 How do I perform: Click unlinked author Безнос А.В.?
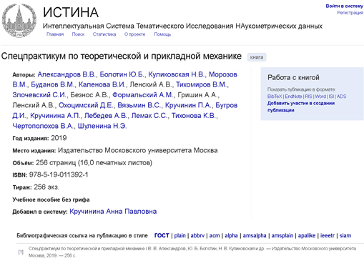89,95
